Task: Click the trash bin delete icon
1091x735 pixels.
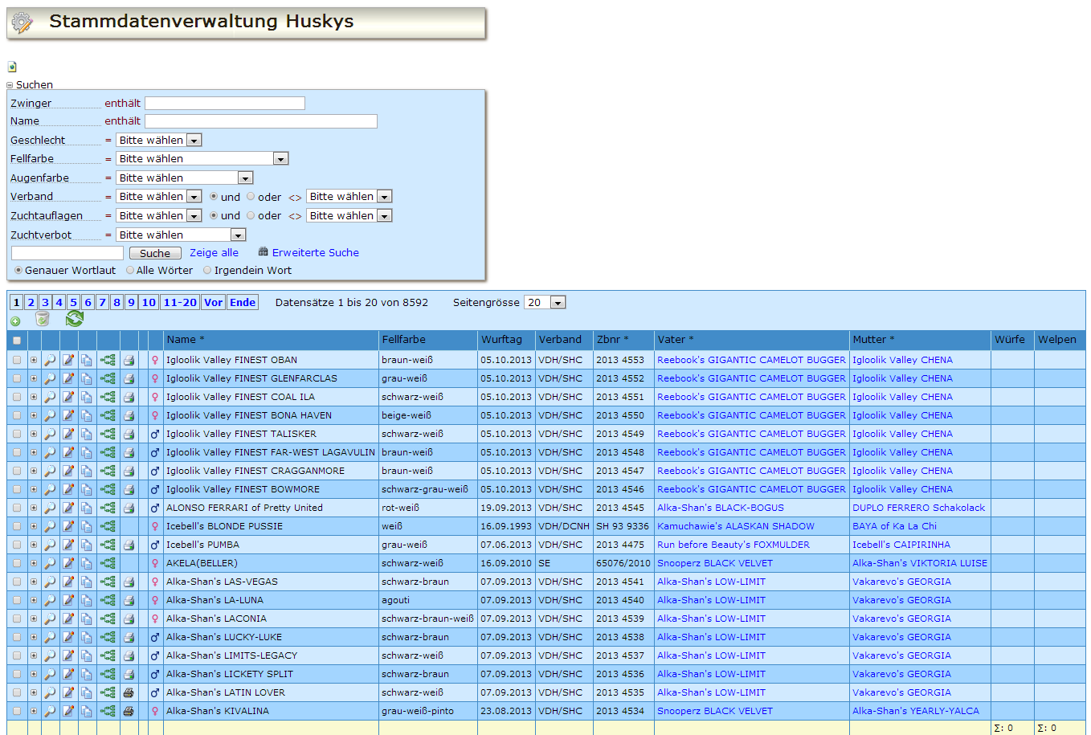Action: pyautogui.click(x=43, y=319)
